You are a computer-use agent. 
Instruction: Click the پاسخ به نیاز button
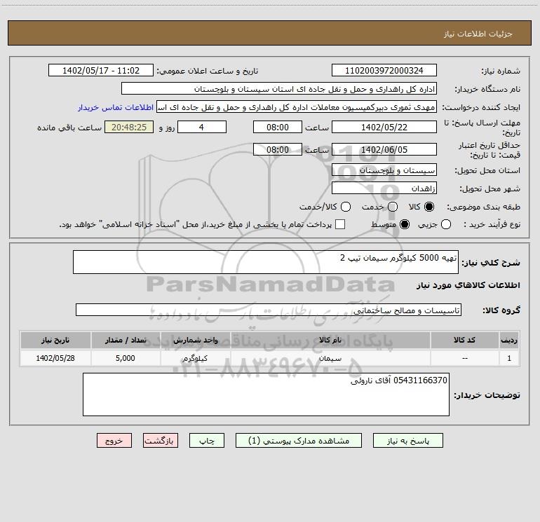408,441
